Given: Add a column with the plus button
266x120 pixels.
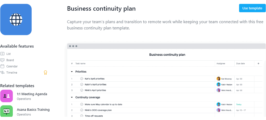Looking at the screenshot, I should tap(258, 64).
